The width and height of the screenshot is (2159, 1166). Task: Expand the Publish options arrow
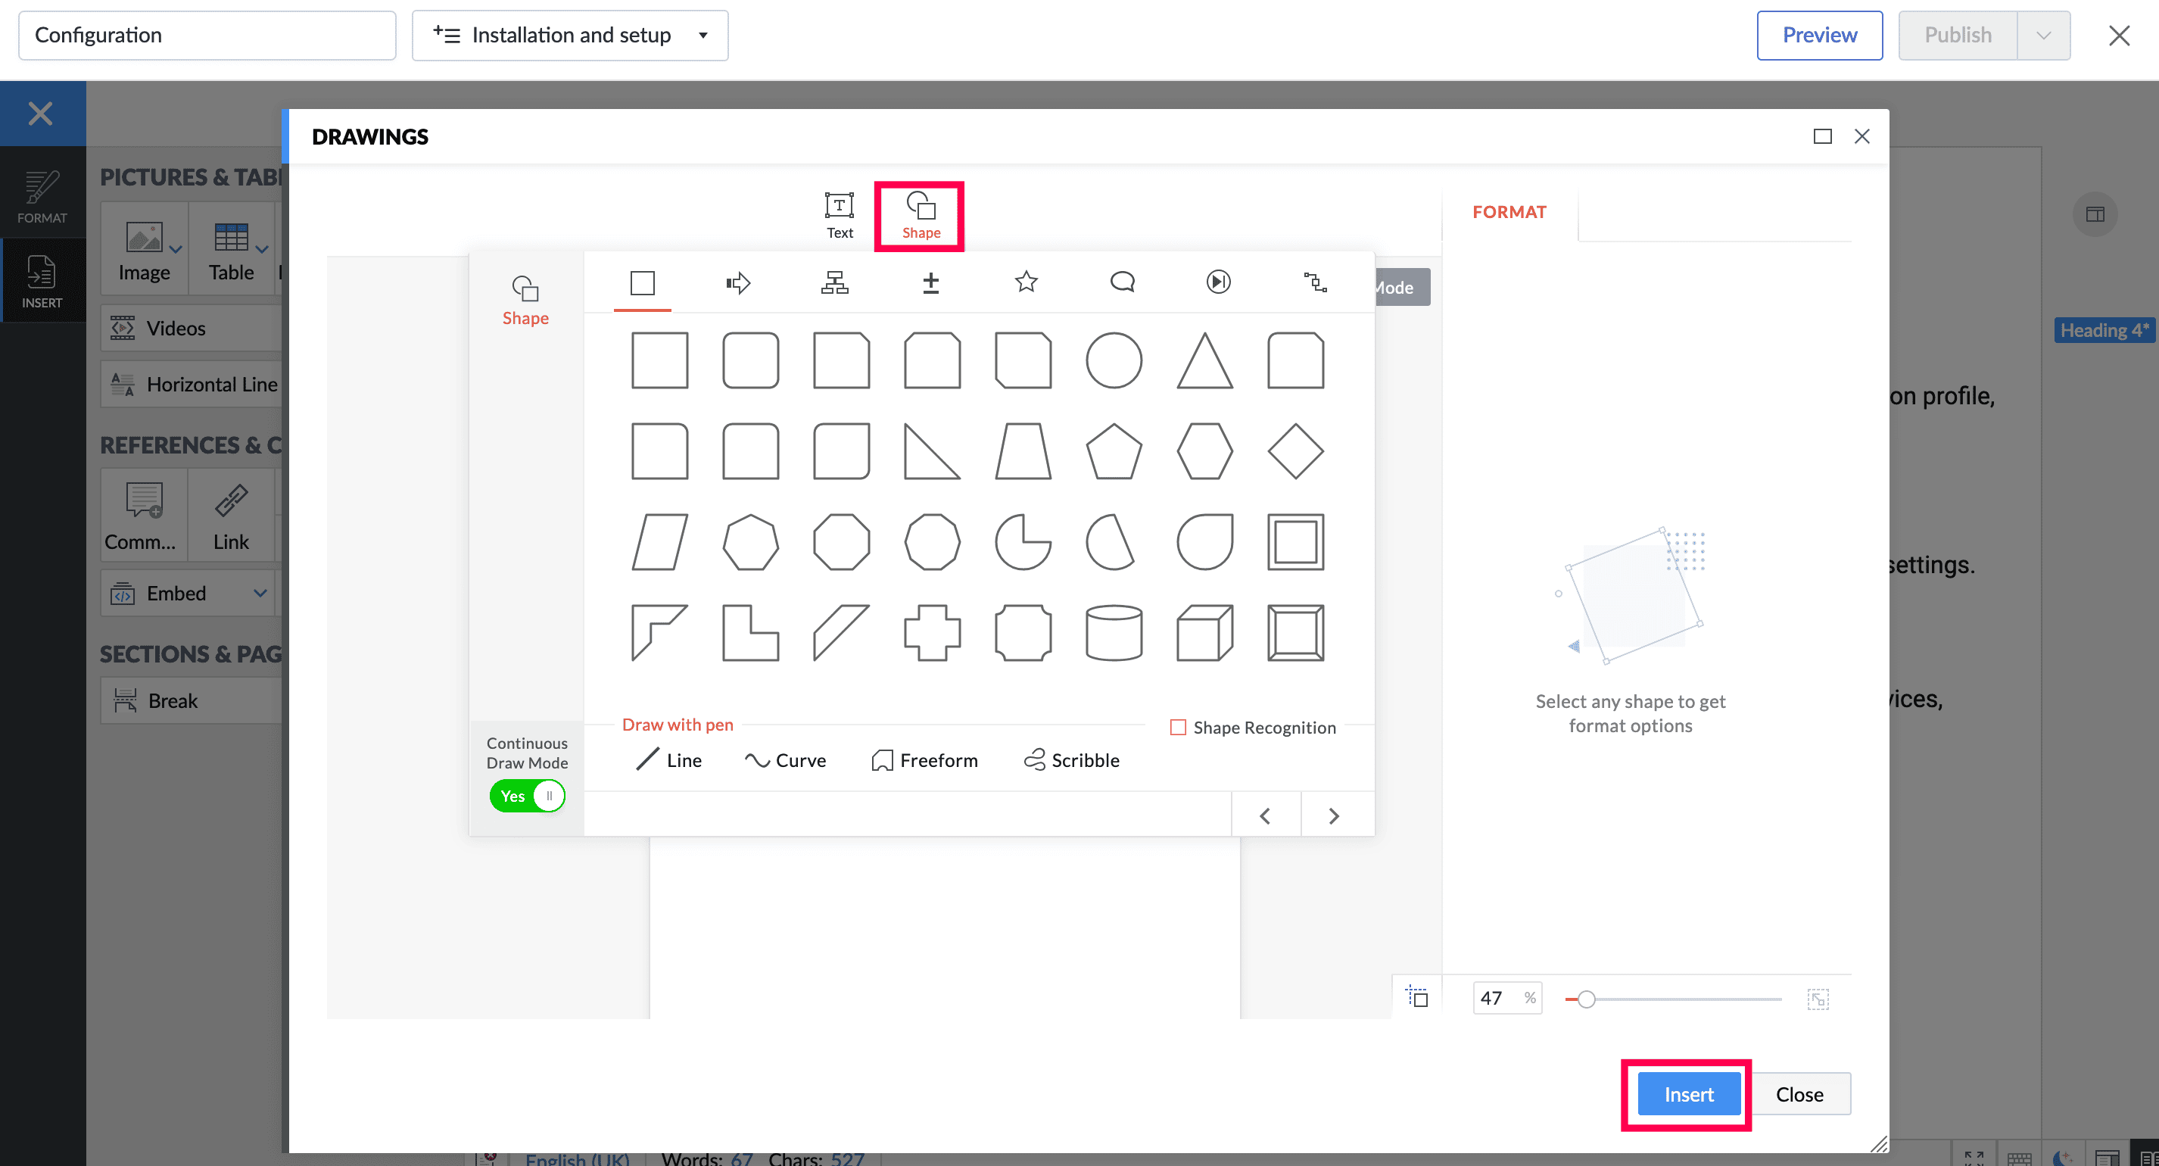click(2043, 35)
